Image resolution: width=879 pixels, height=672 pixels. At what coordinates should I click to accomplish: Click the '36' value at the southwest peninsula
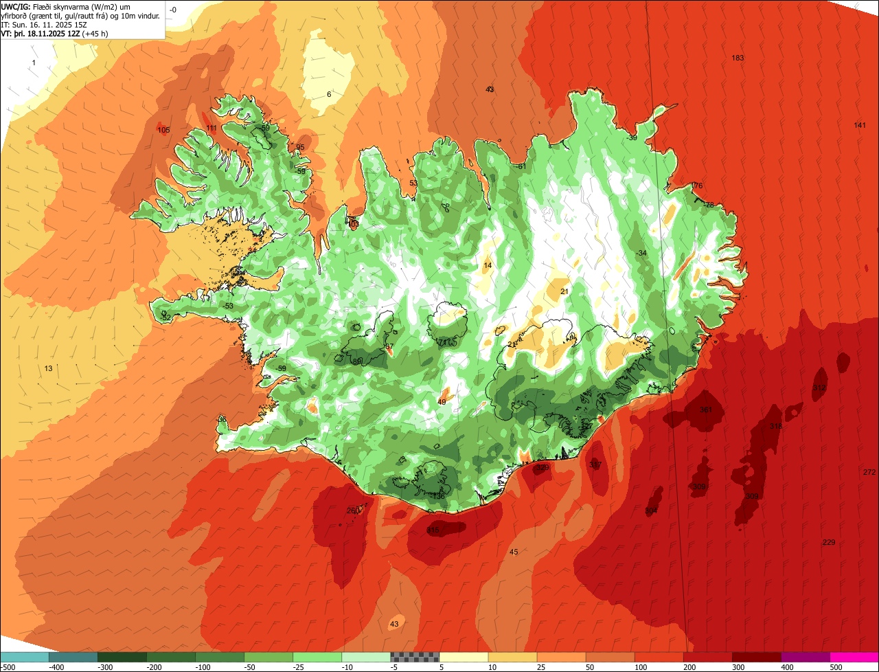(x=222, y=419)
